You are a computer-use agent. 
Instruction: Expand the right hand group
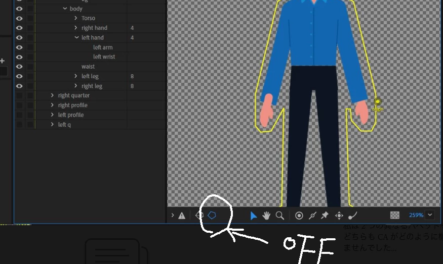click(x=76, y=28)
